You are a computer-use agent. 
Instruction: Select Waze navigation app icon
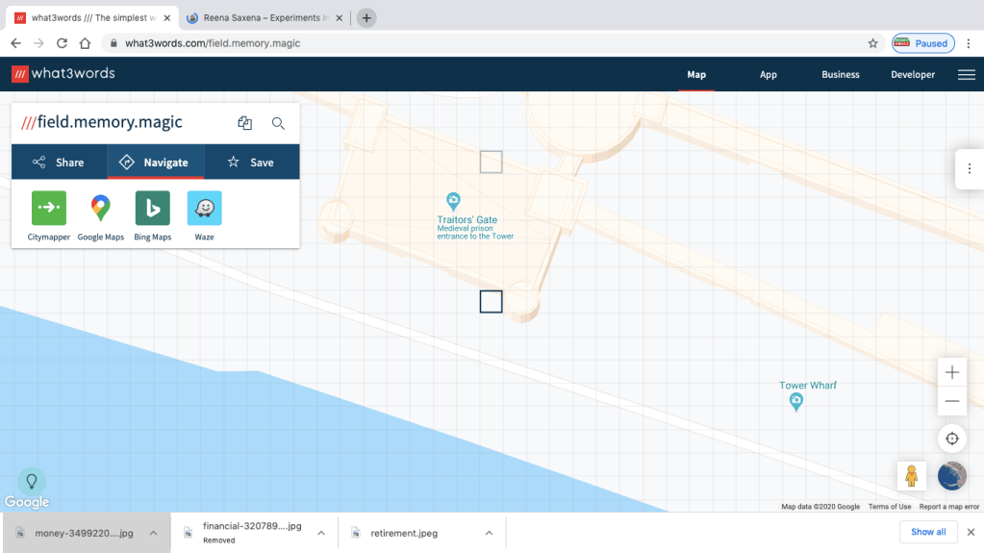click(x=204, y=209)
